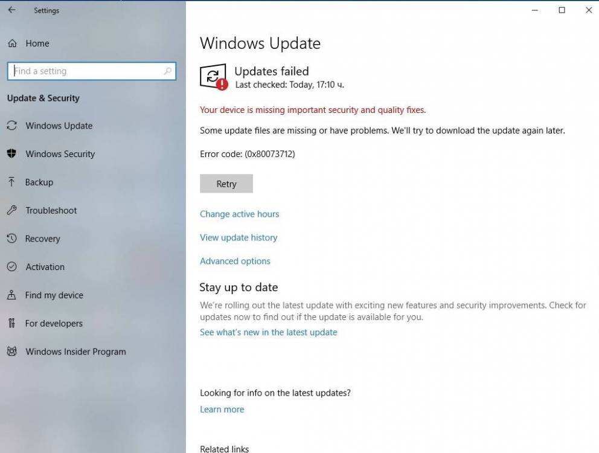Click 'Looking for info on the latest updates?' text
599x453 pixels.
(x=275, y=393)
